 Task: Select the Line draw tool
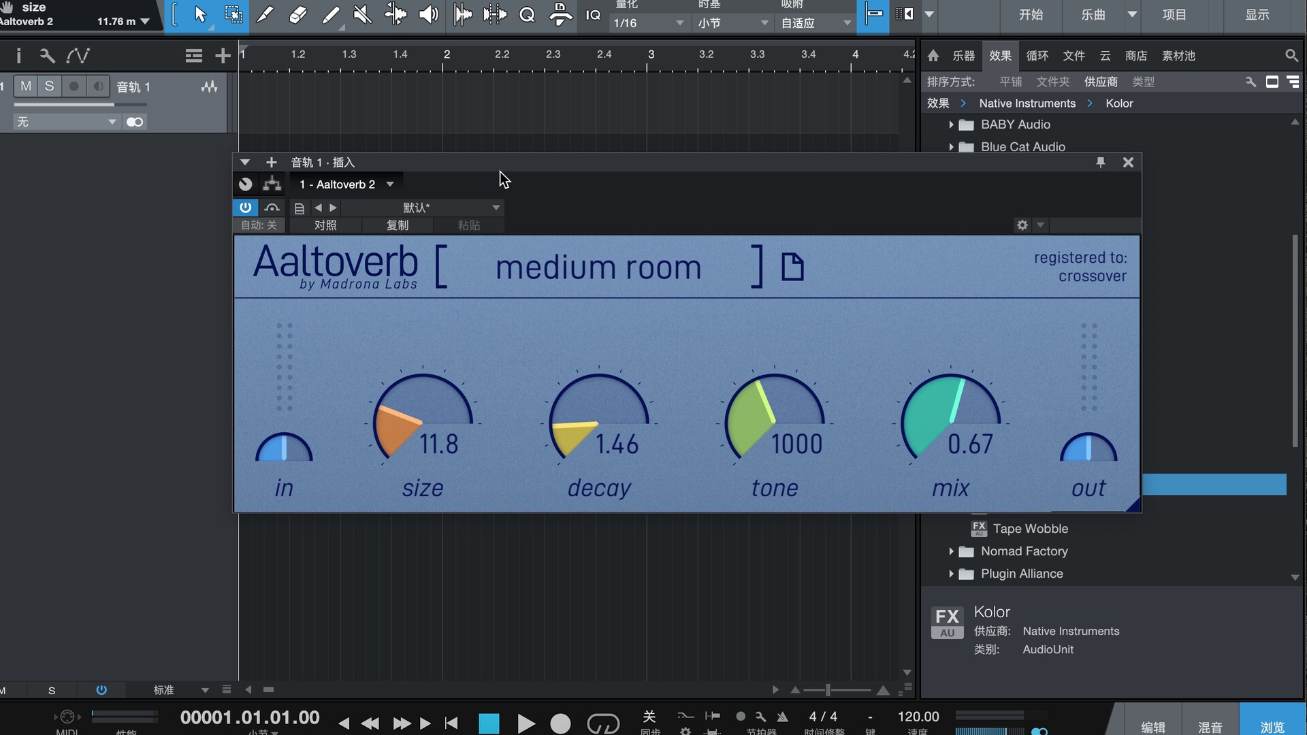tap(331, 15)
